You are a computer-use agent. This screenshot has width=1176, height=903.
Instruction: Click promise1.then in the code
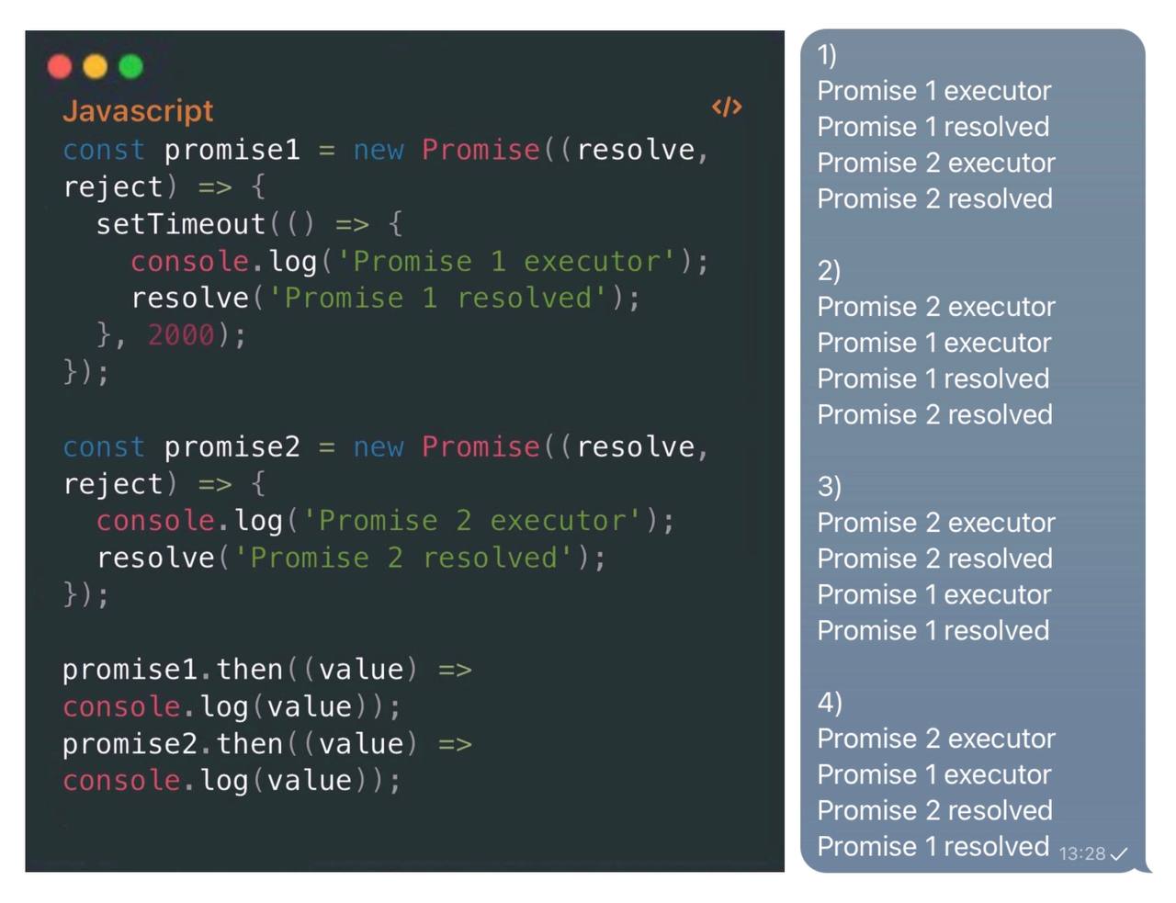click(173, 670)
